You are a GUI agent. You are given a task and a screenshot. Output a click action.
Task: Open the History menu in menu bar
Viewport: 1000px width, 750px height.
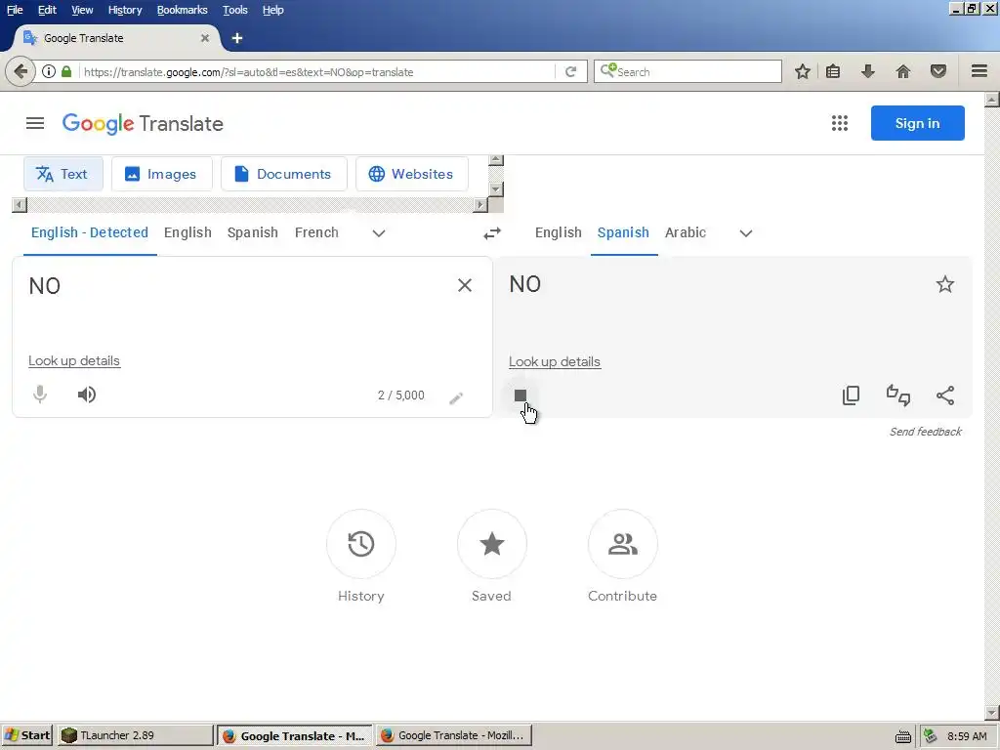[125, 10]
